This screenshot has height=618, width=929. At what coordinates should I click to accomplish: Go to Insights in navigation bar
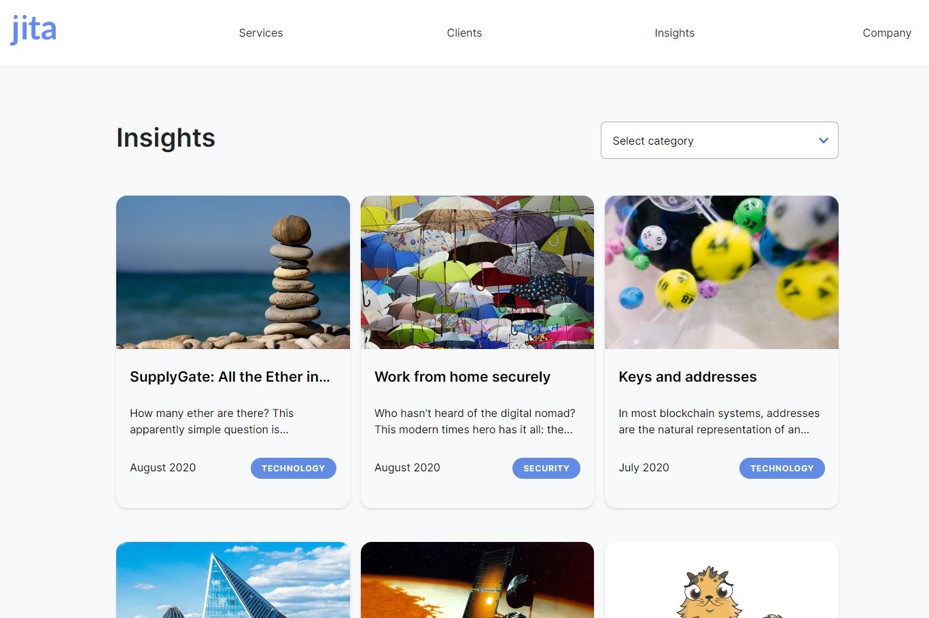click(x=674, y=33)
